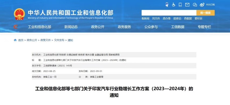Open RSS订阅 link
230x105 pixels.
point(210,5)
